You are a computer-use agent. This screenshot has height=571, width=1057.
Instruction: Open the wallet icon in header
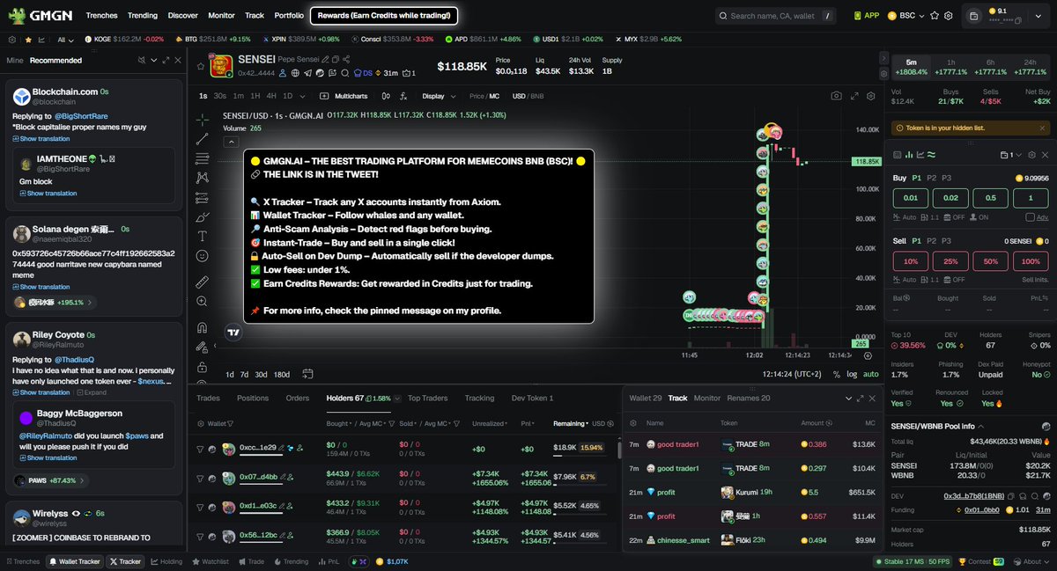(973, 16)
